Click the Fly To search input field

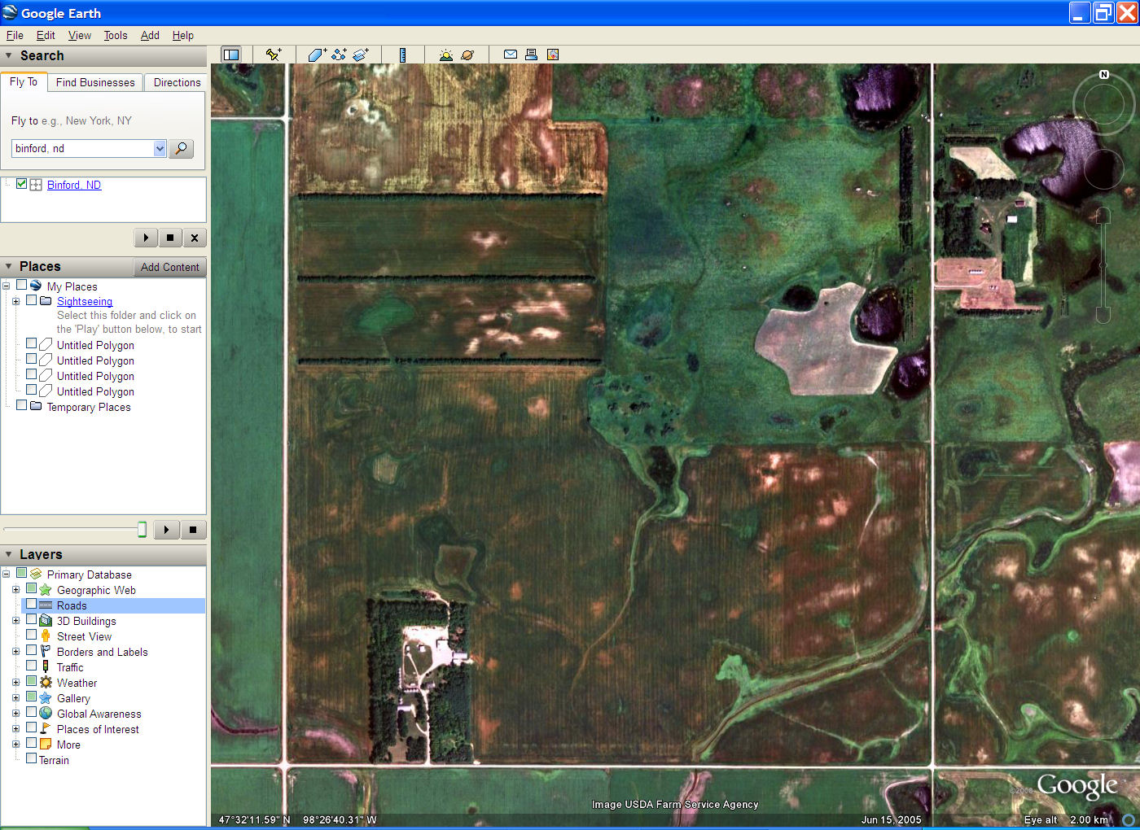point(83,148)
